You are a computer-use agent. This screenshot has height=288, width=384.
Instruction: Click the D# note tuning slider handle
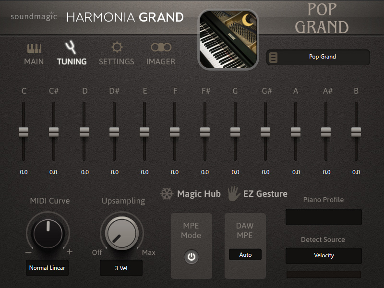point(114,132)
